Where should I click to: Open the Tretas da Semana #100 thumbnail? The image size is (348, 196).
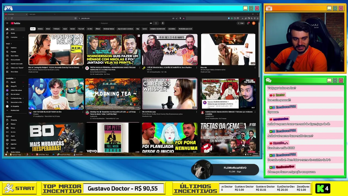click(228, 138)
